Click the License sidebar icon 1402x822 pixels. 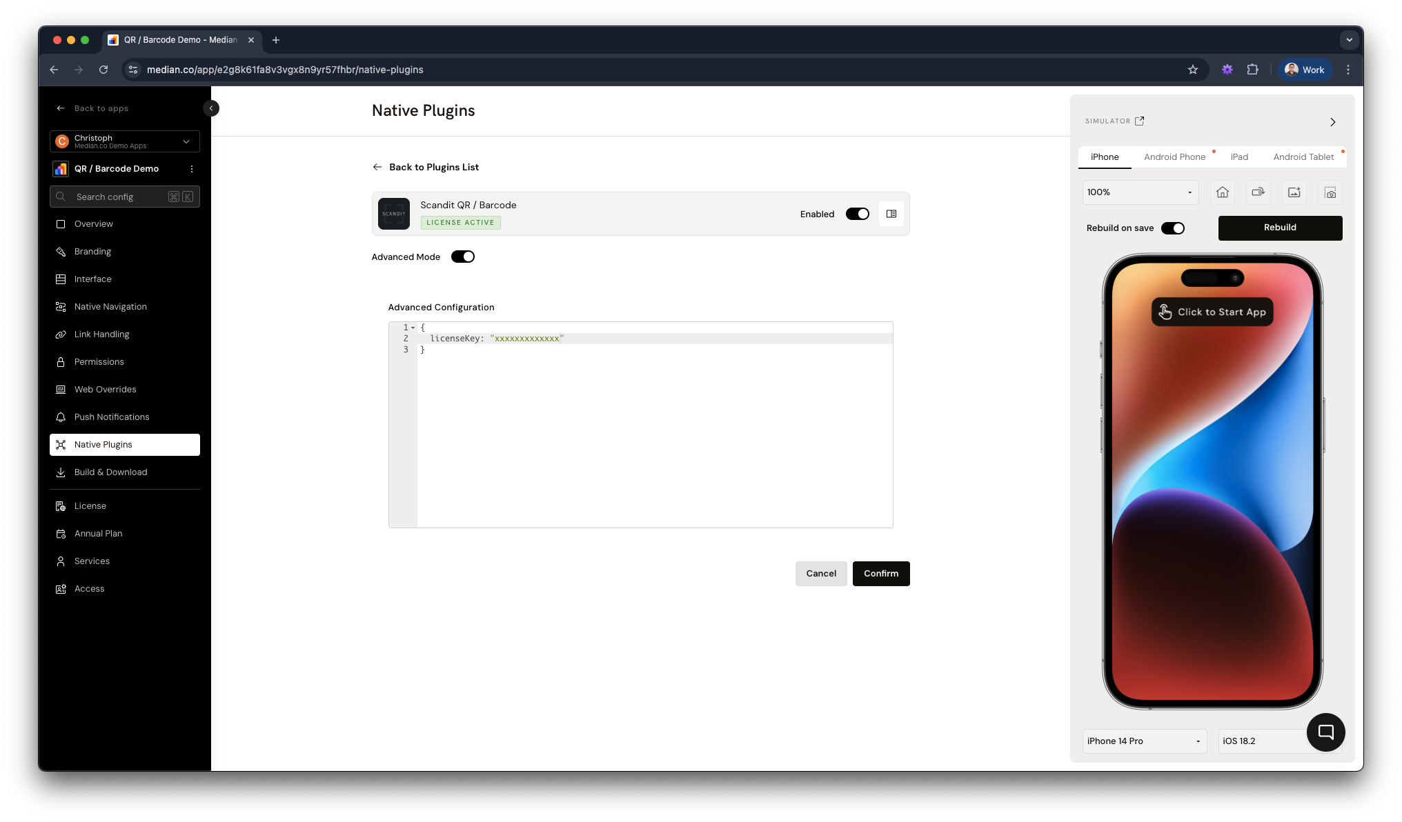61,506
